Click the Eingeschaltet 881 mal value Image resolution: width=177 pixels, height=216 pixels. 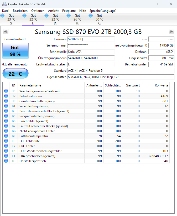click(x=161, y=58)
